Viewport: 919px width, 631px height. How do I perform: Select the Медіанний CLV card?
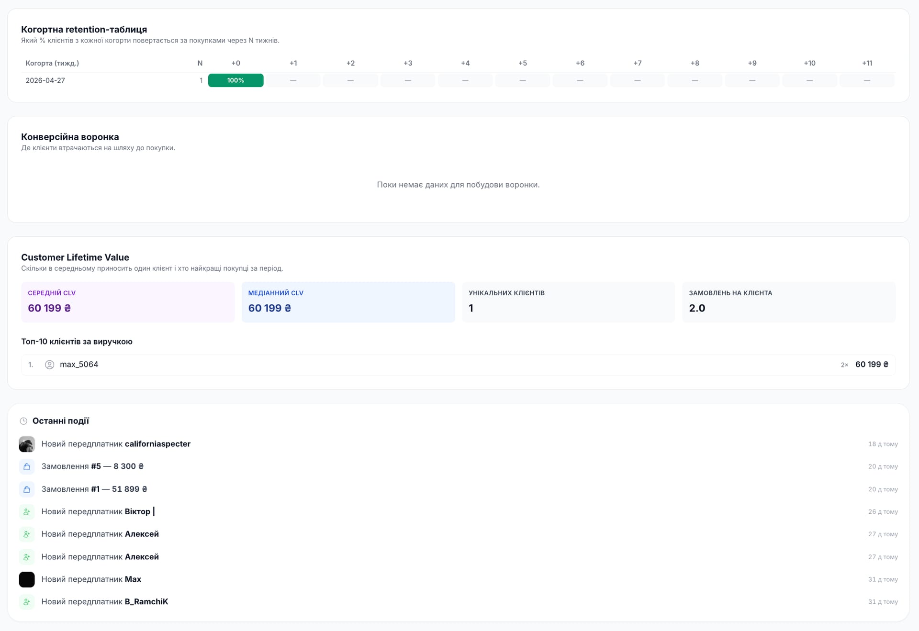(x=348, y=302)
